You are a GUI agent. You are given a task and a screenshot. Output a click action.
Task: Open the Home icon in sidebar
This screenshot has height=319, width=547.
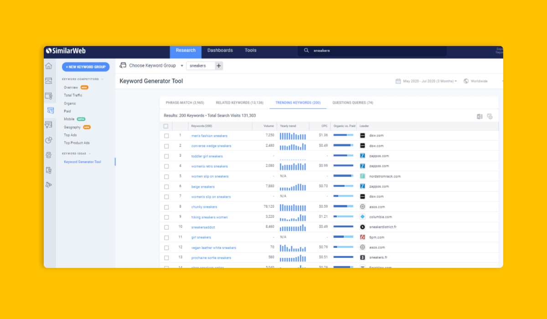tap(49, 66)
